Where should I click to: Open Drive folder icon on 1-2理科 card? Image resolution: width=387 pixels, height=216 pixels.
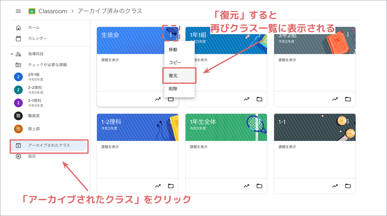(171, 186)
